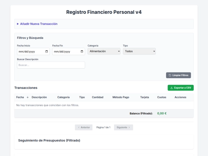Click the reset icon in Limpiar Filtros
Screen dimensions: 208x156
170,75
